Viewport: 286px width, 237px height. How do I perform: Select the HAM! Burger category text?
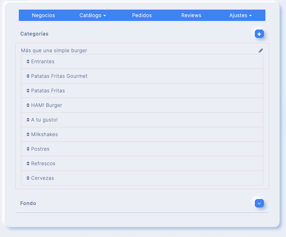click(46, 106)
